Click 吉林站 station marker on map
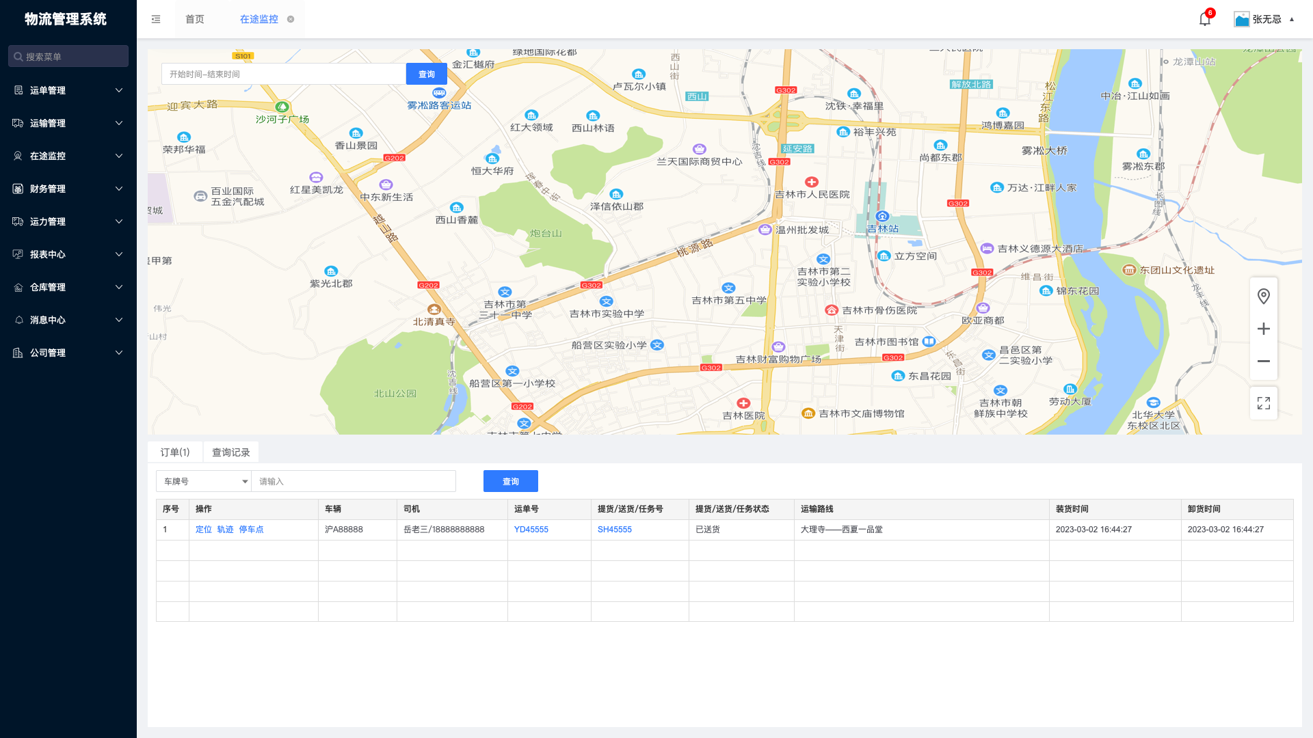1313x738 pixels. coord(882,217)
